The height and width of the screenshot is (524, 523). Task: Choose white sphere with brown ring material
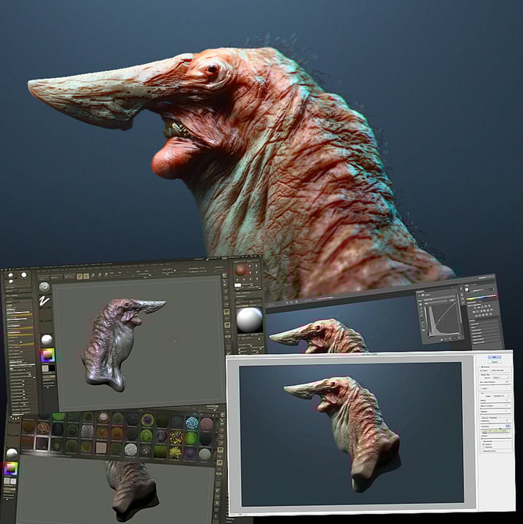(x=103, y=417)
